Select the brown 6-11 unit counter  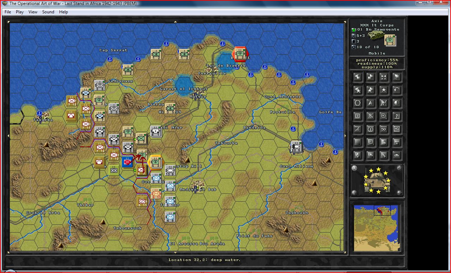(142, 201)
